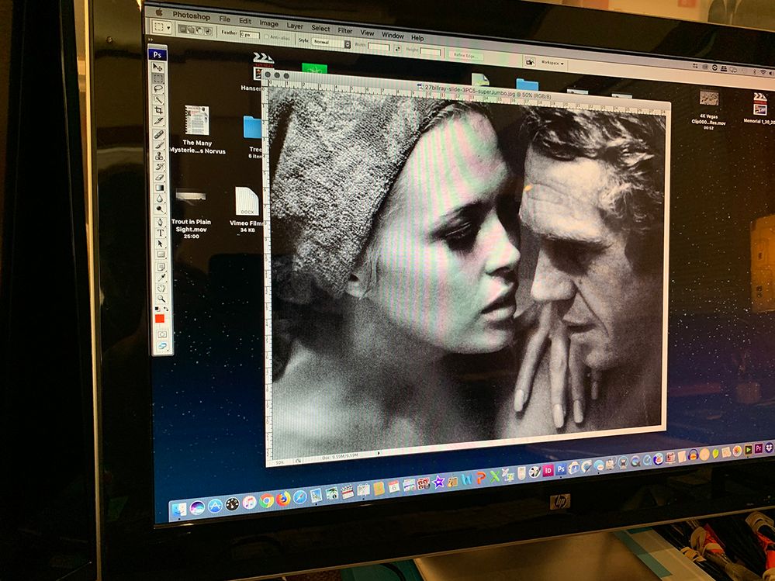Viewport: 775px width, 581px height.
Task: Open the Filter menu
Action: 345,30
